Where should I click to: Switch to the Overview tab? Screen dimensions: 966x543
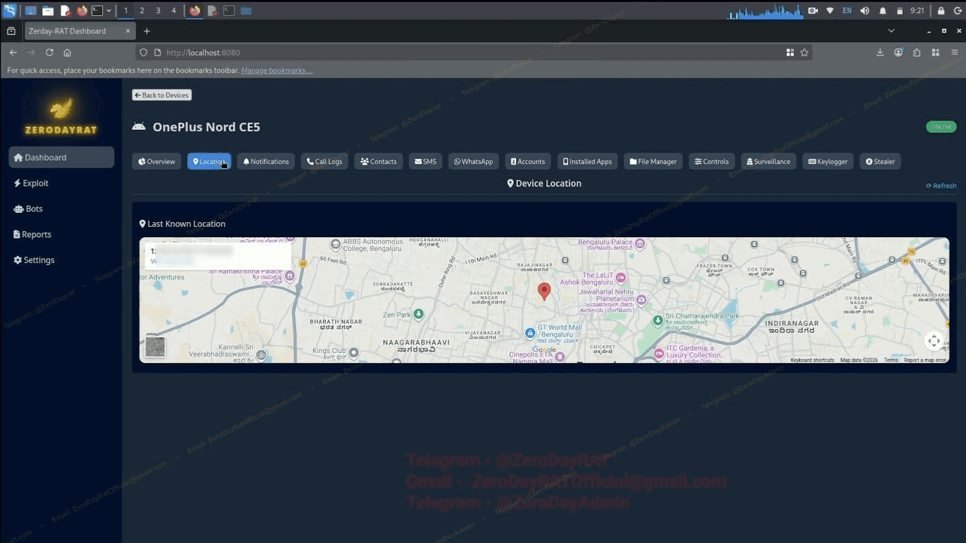[x=156, y=161]
